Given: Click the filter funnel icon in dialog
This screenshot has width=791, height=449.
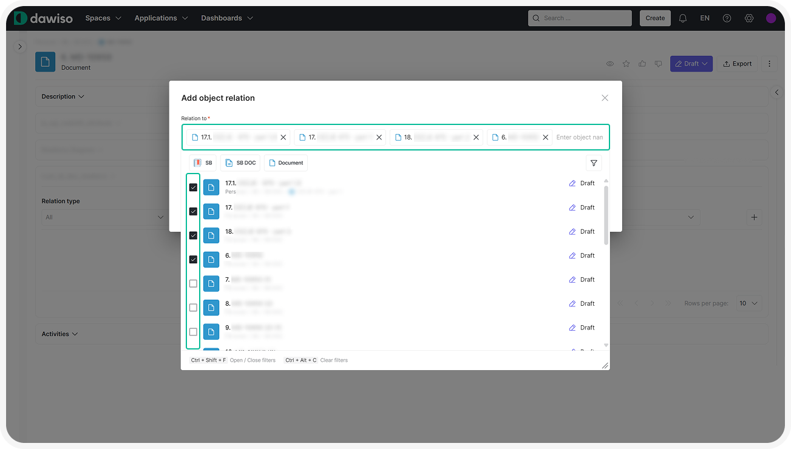Looking at the screenshot, I should [x=594, y=163].
